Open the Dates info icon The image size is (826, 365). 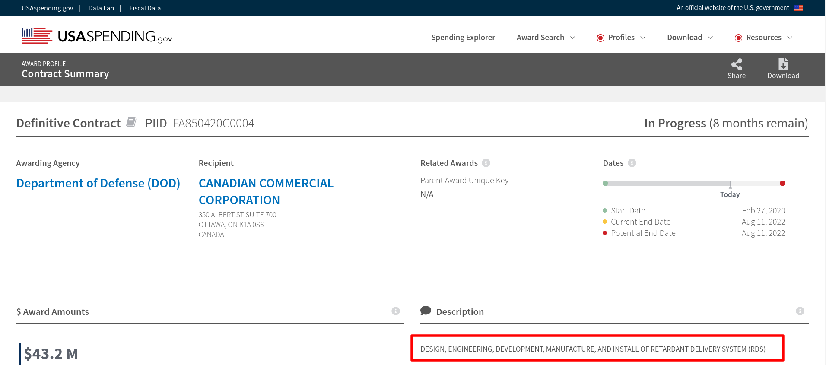pyautogui.click(x=632, y=163)
